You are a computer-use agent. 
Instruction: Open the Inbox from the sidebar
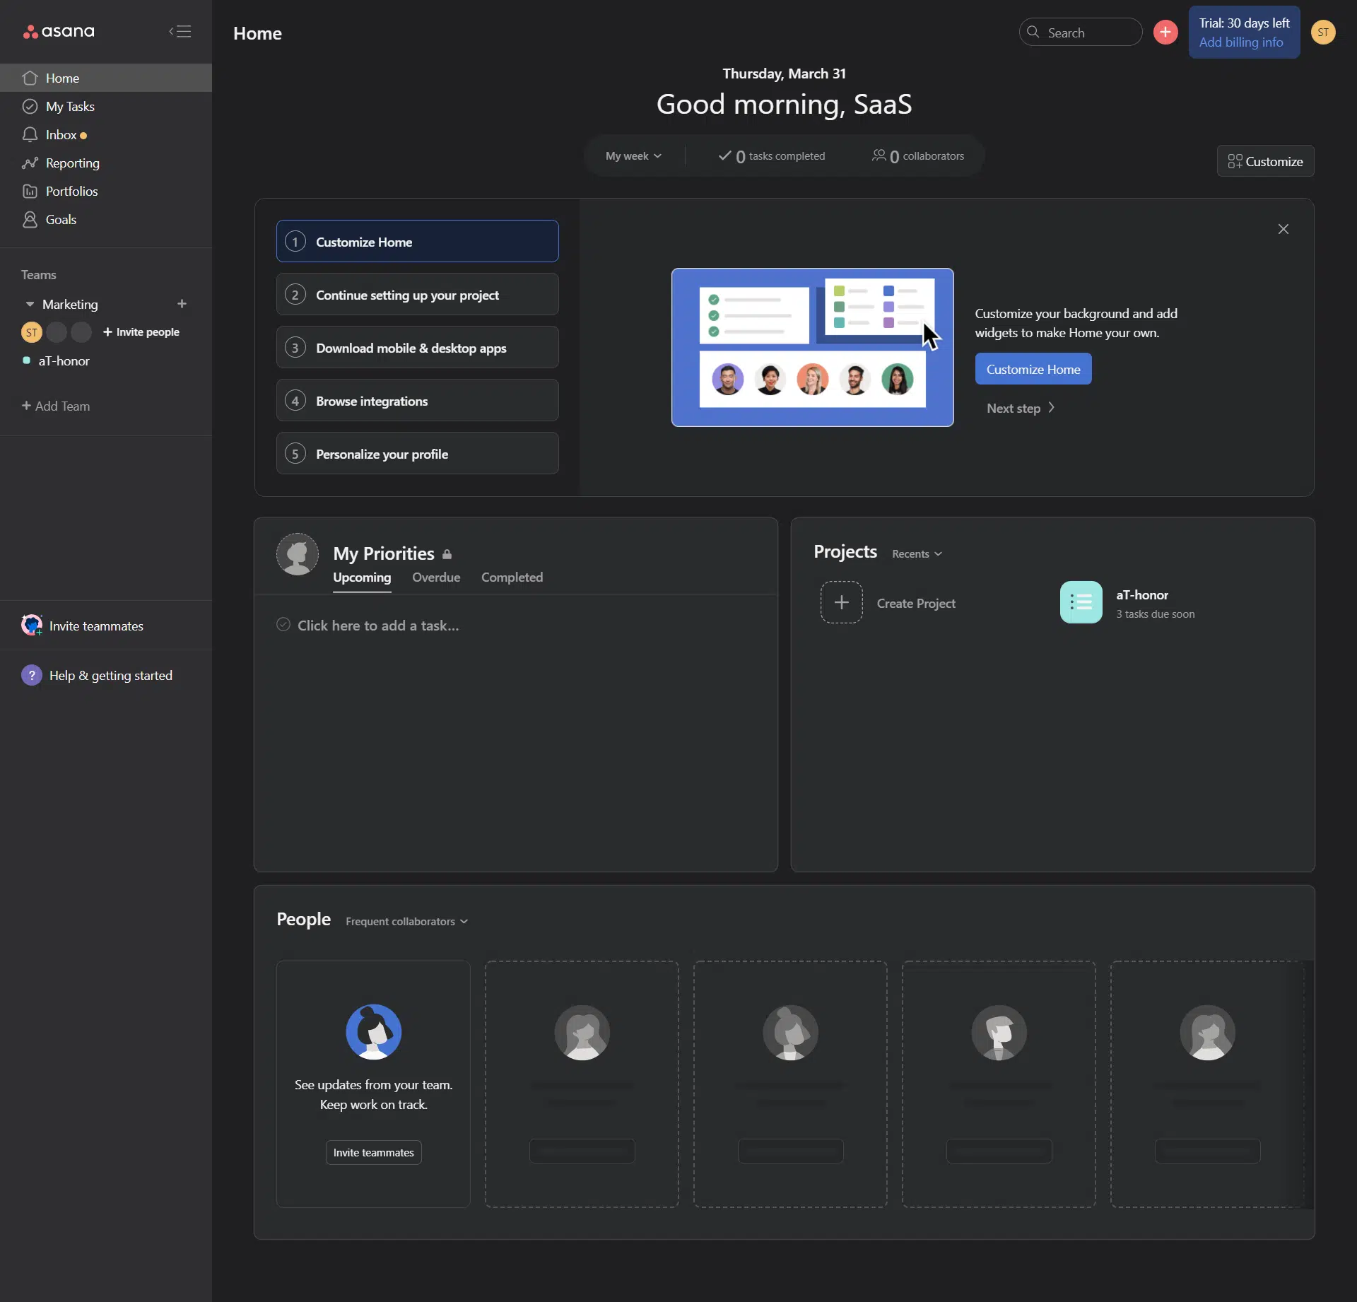(106, 134)
